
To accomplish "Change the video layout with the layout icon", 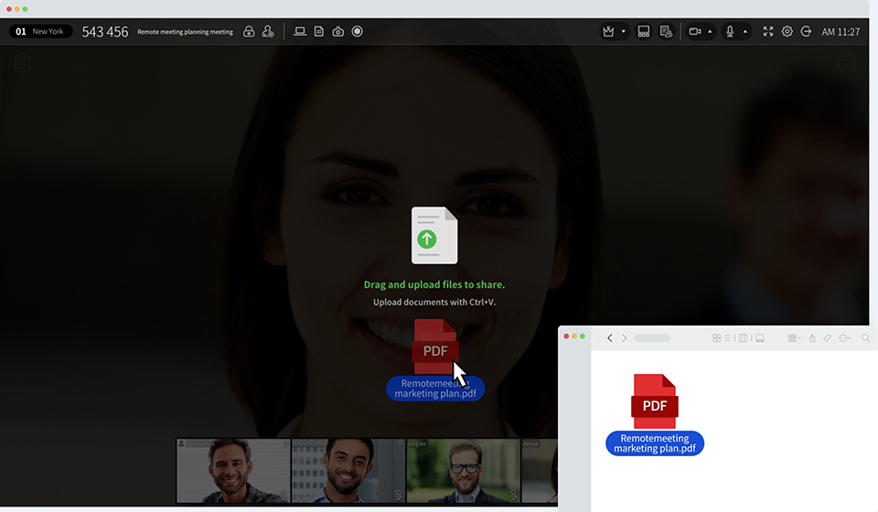I will coord(643,31).
